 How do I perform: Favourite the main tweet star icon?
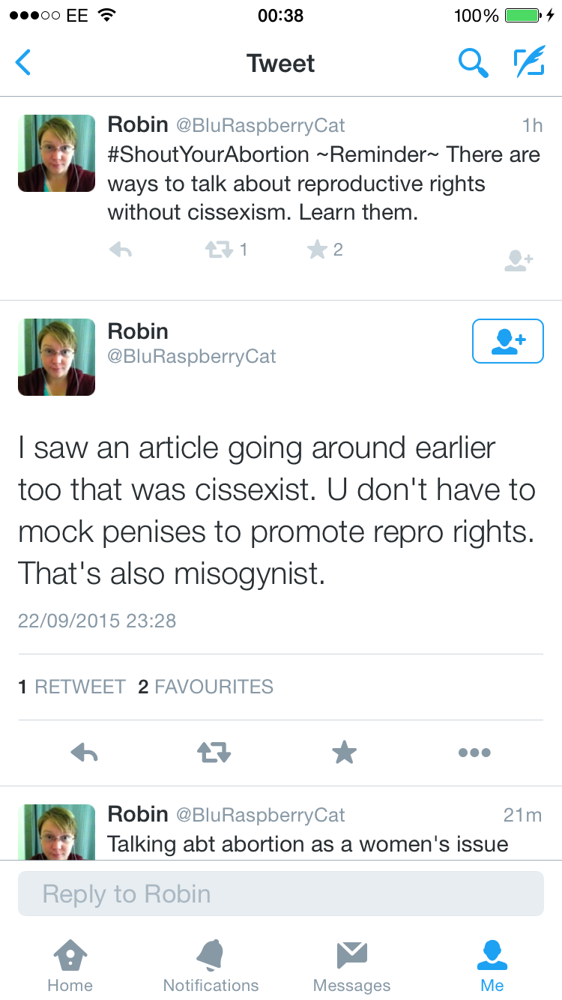344,752
